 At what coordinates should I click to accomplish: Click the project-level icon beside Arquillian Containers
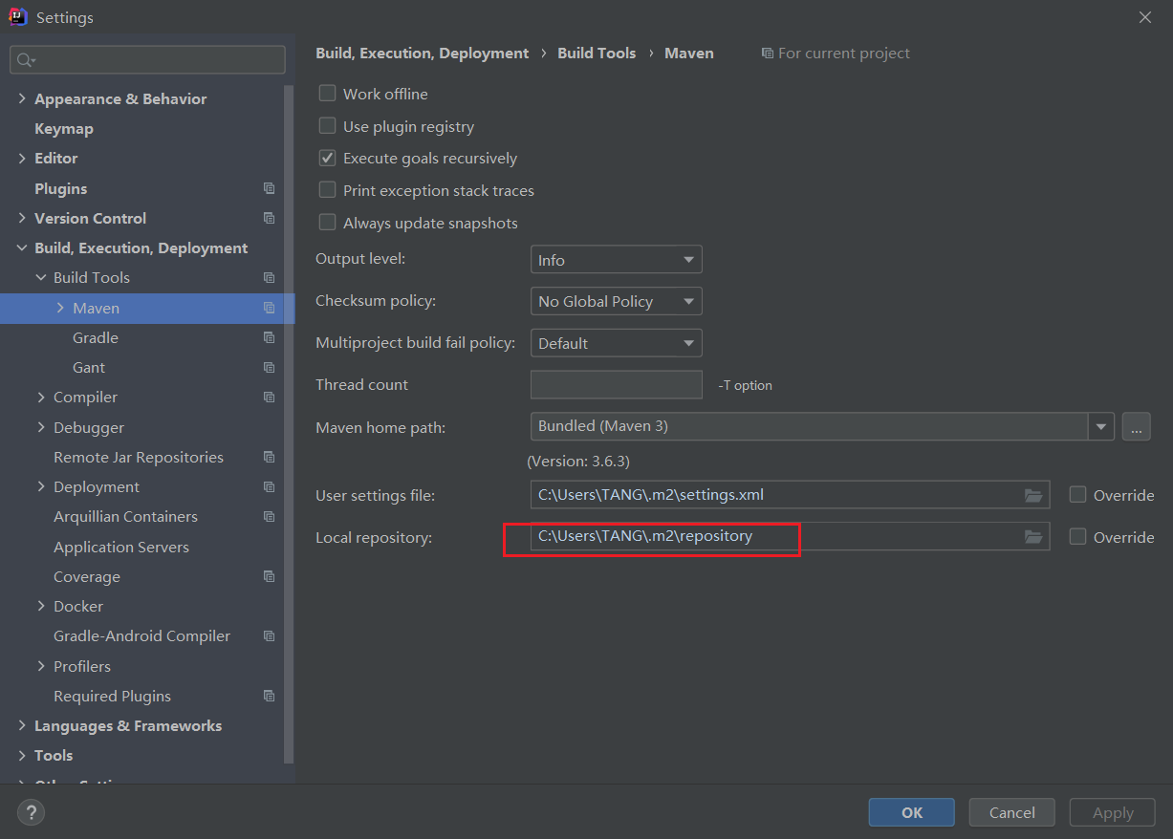coord(270,517)
